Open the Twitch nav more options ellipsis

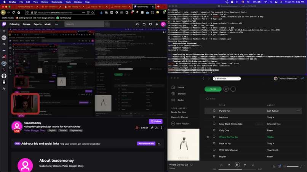tap(56, 24)
